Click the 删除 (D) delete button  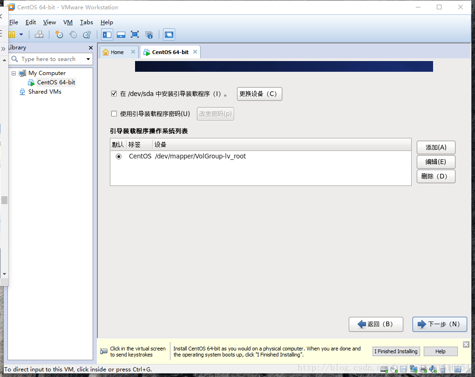tap(436, 176)
